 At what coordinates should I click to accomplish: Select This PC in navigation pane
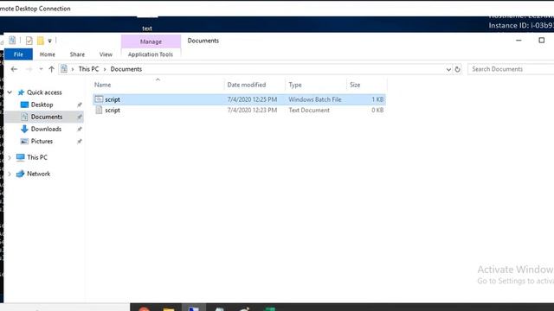[37, 157]
